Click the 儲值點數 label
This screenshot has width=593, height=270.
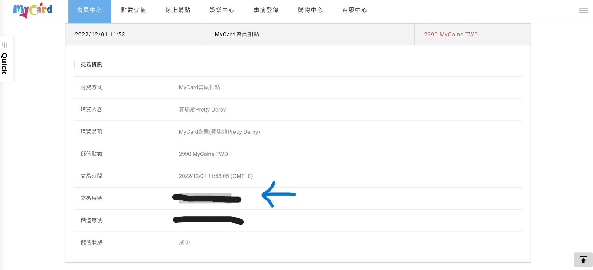[x=91, y=154]
